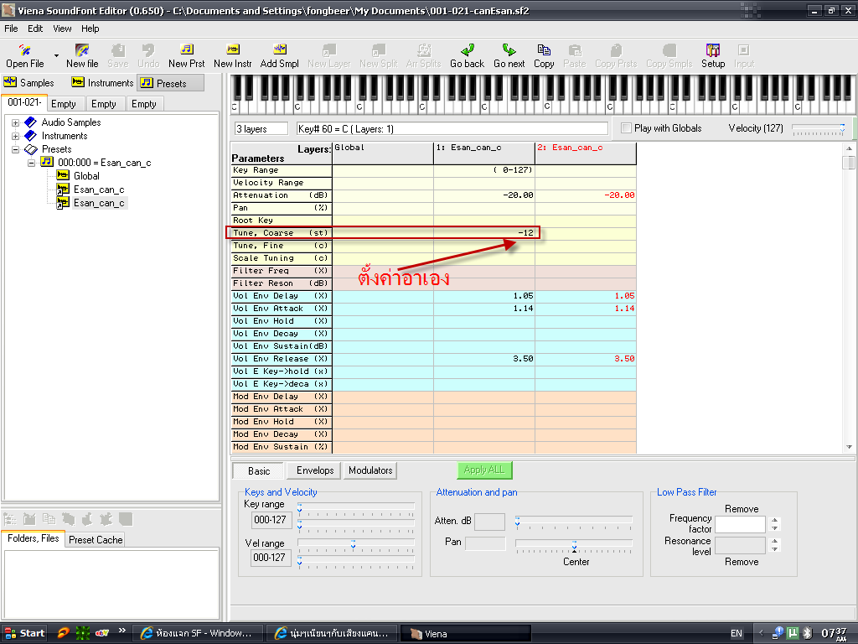Open the dropdown arrow beside Open File
This screenshot has height=644, width=858.
tap(56, 56)
